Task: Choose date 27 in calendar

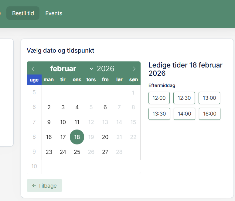Action: pos(105,152)
